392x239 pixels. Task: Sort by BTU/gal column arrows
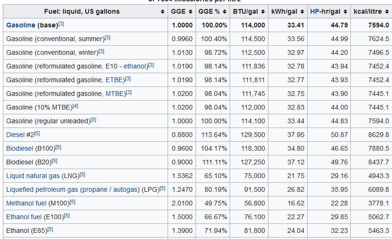263,11
